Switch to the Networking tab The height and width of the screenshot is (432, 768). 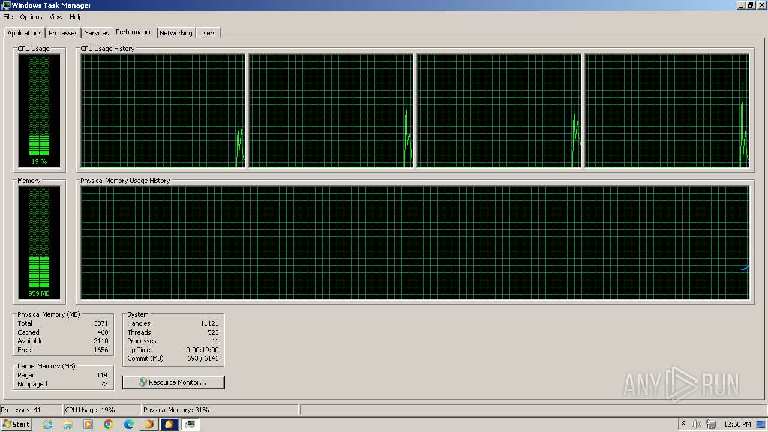point(176,33)
